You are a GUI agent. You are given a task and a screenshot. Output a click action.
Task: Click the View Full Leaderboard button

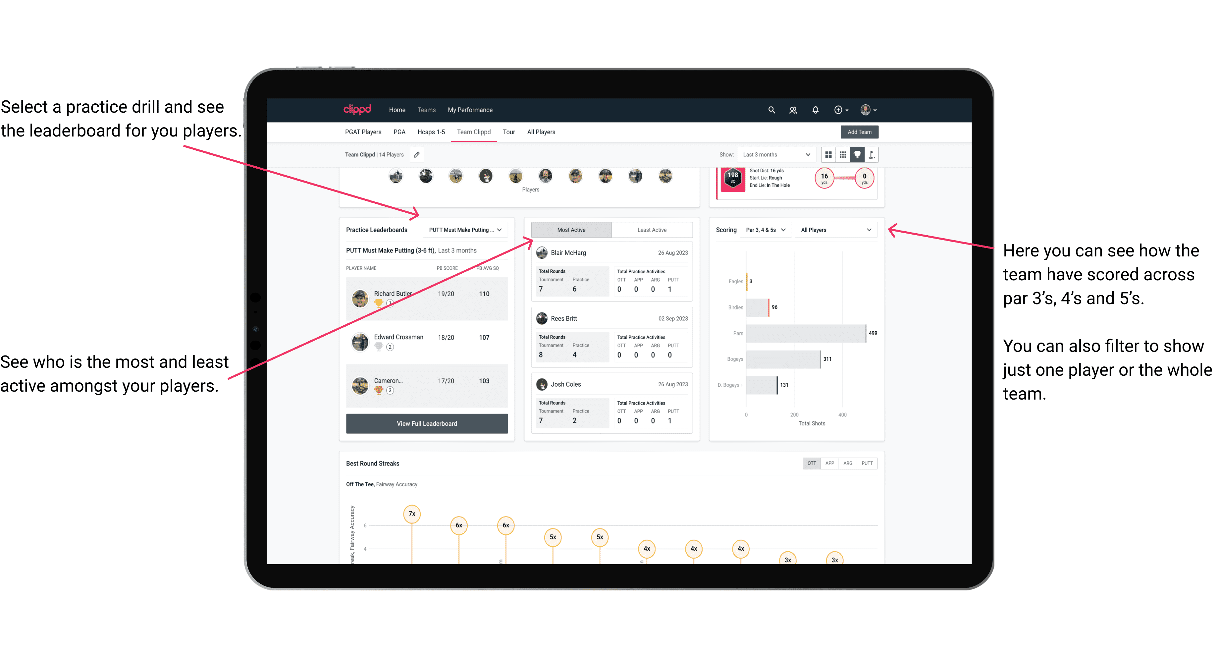pos(426,423)
